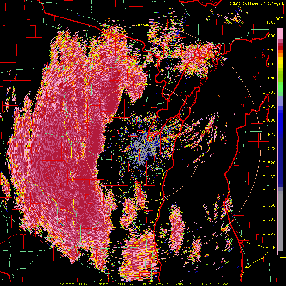286x286 pixels.
Task: Select the 0.467 scale label
Action: 269,177
